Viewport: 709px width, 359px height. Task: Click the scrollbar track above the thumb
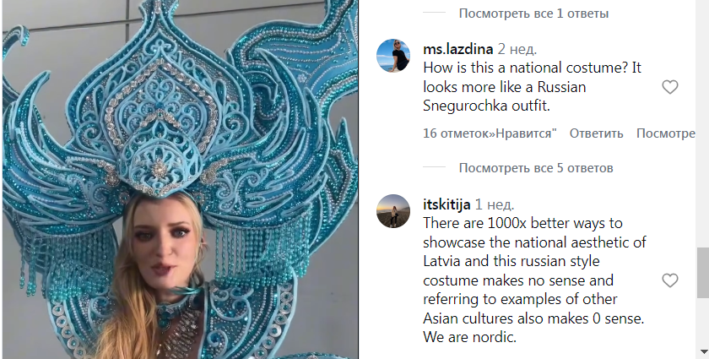click(703, 123)
